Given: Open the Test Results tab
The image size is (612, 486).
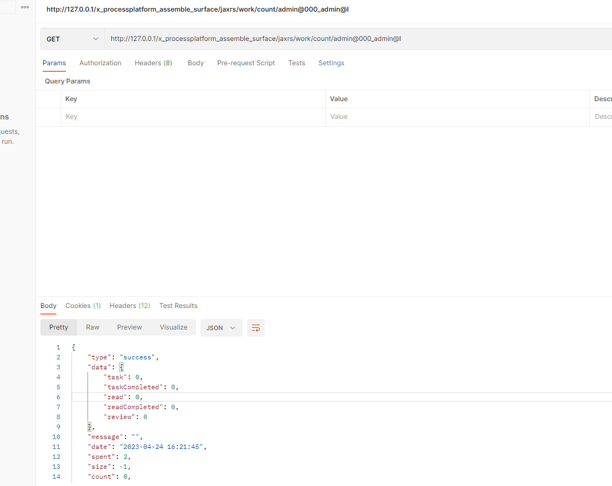Looking at the screenshot, I should 178,306.
